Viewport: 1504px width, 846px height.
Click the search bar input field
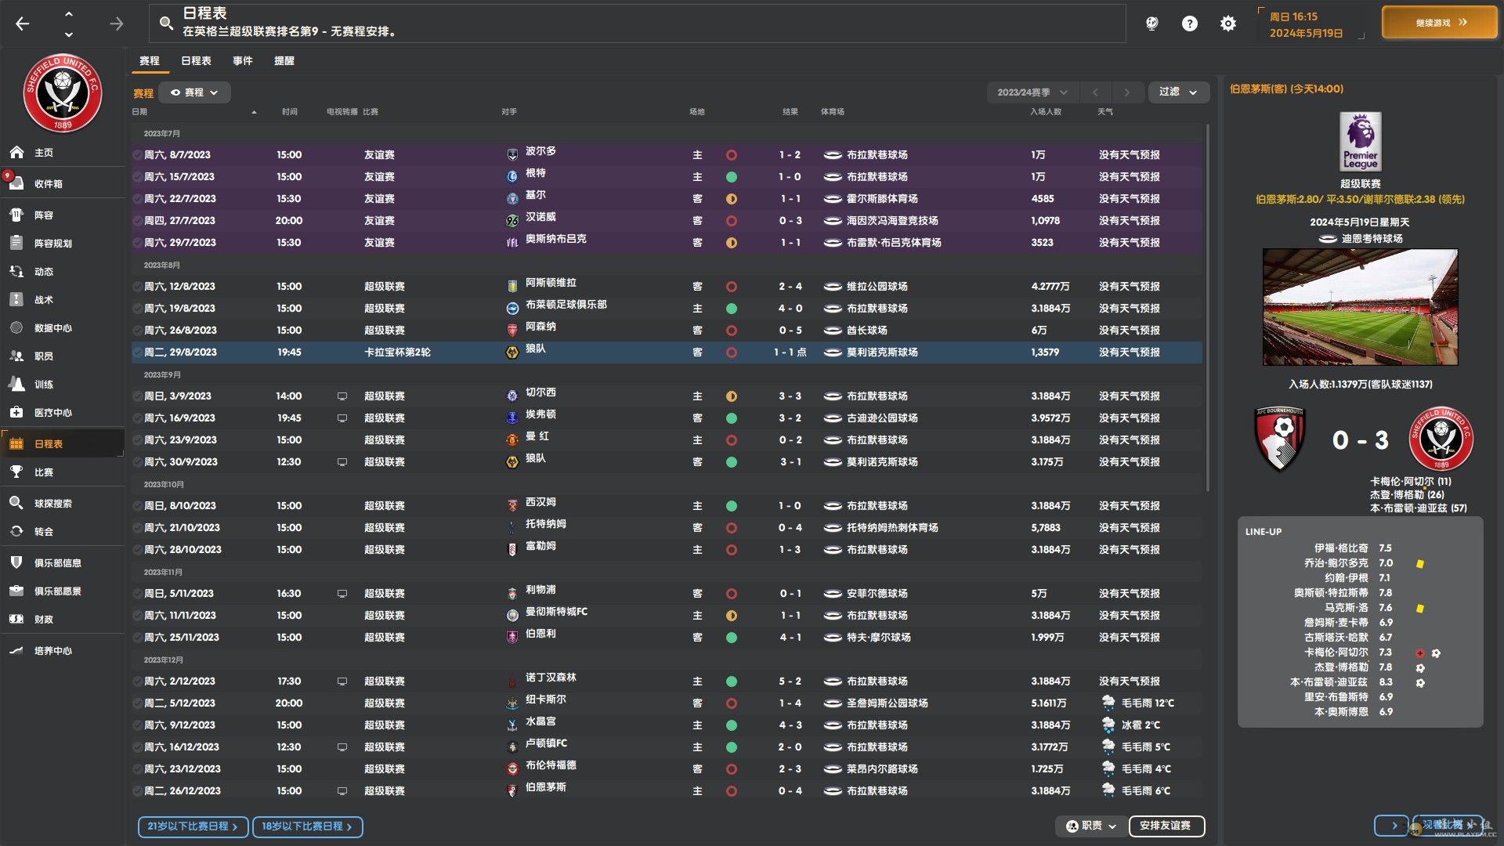pos(638,23)
